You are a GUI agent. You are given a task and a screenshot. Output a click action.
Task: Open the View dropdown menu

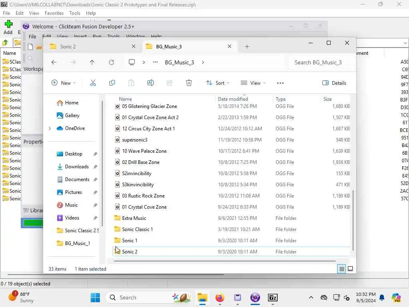click(253, 83)
